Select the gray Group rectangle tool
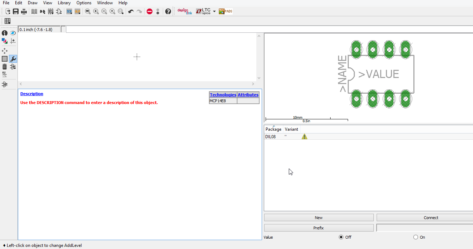Viewport: 473px width, 249px height. [5, 59]
